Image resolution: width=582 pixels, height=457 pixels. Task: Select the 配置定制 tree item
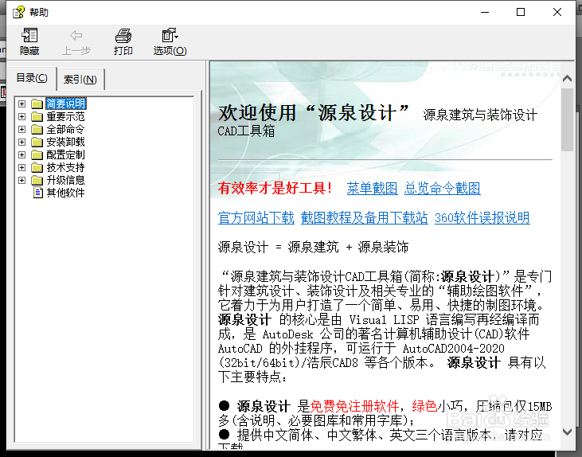point(66,154)
